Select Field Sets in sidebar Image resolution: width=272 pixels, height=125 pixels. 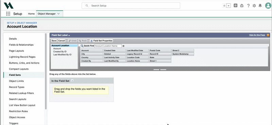[15, 75]
